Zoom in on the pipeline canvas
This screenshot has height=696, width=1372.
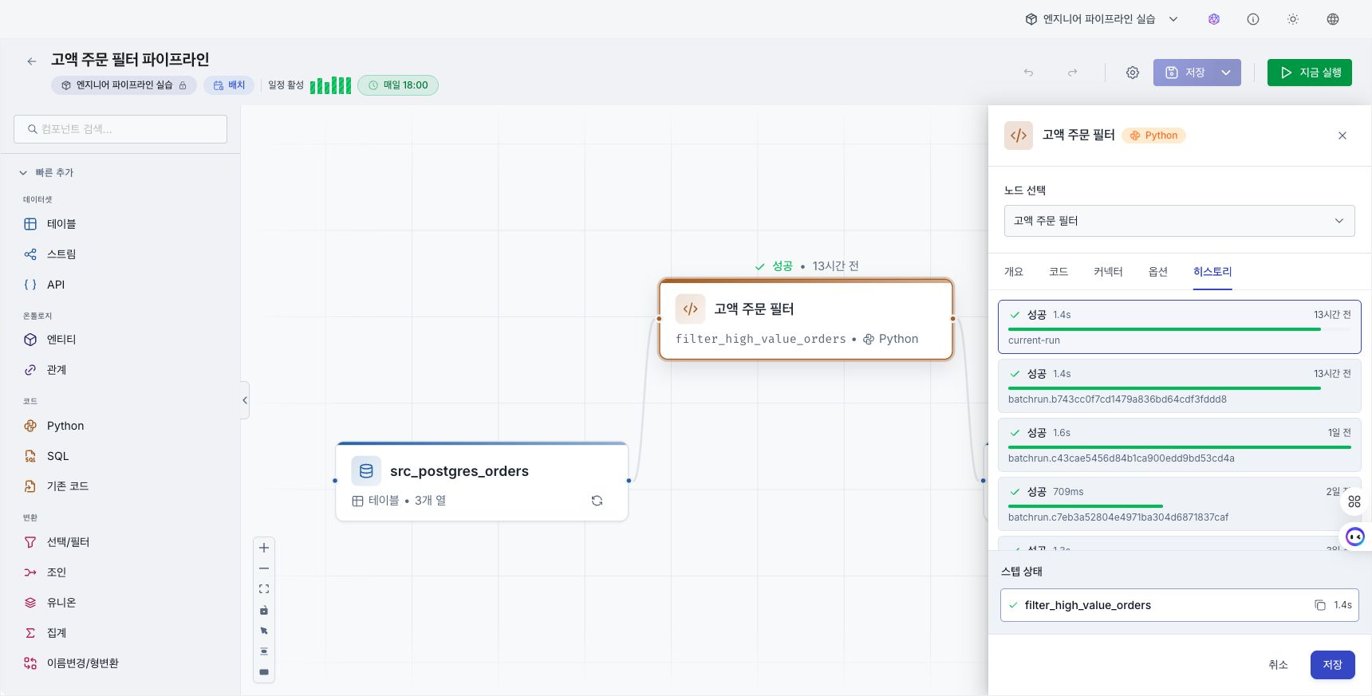[264, 548]
